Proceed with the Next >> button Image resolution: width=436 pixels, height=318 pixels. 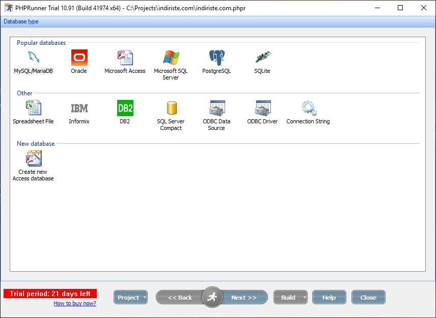pos(244,298)
